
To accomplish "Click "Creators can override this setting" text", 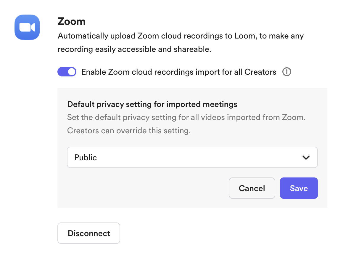I will [x=129, y=131].
